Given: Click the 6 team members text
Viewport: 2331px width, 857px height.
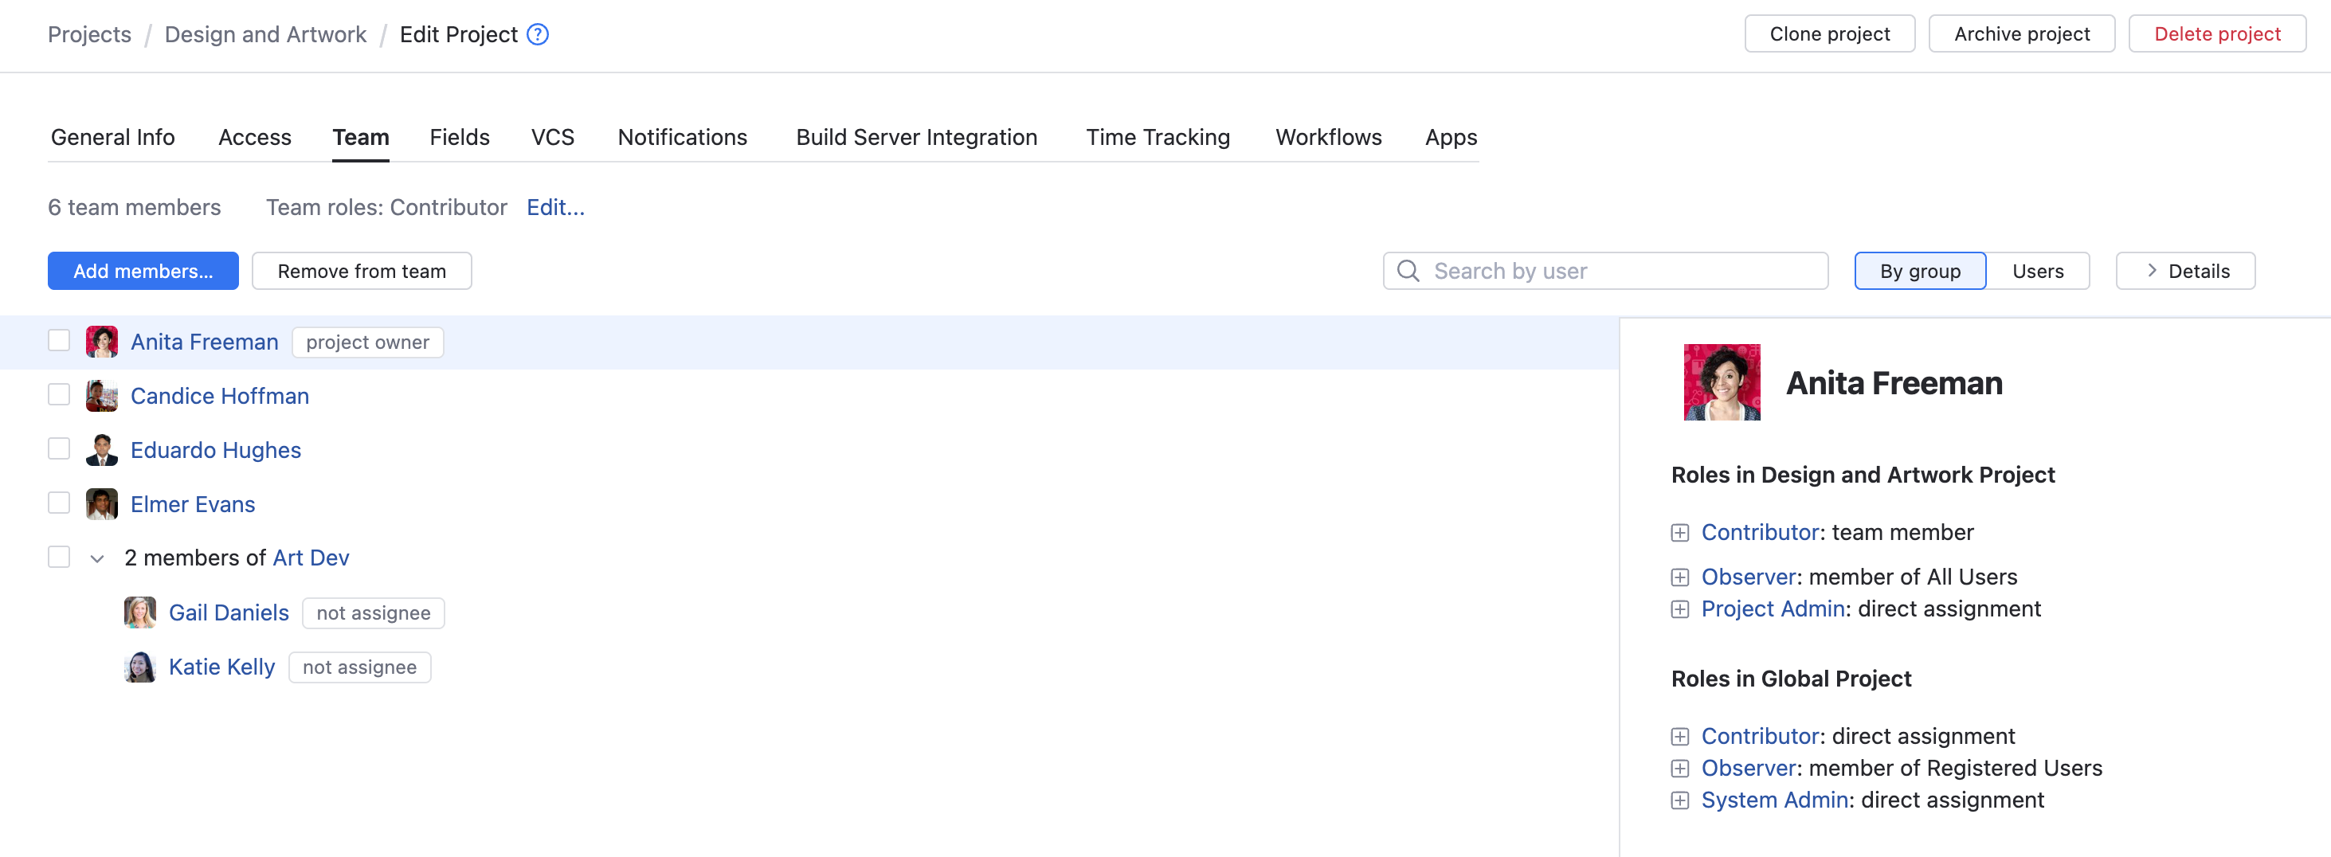Looking at the screenshot, I should 134,207.
